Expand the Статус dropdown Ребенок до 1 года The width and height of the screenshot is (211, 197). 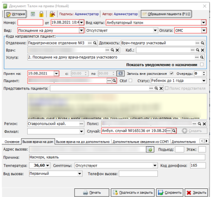[x=204, y=81]
